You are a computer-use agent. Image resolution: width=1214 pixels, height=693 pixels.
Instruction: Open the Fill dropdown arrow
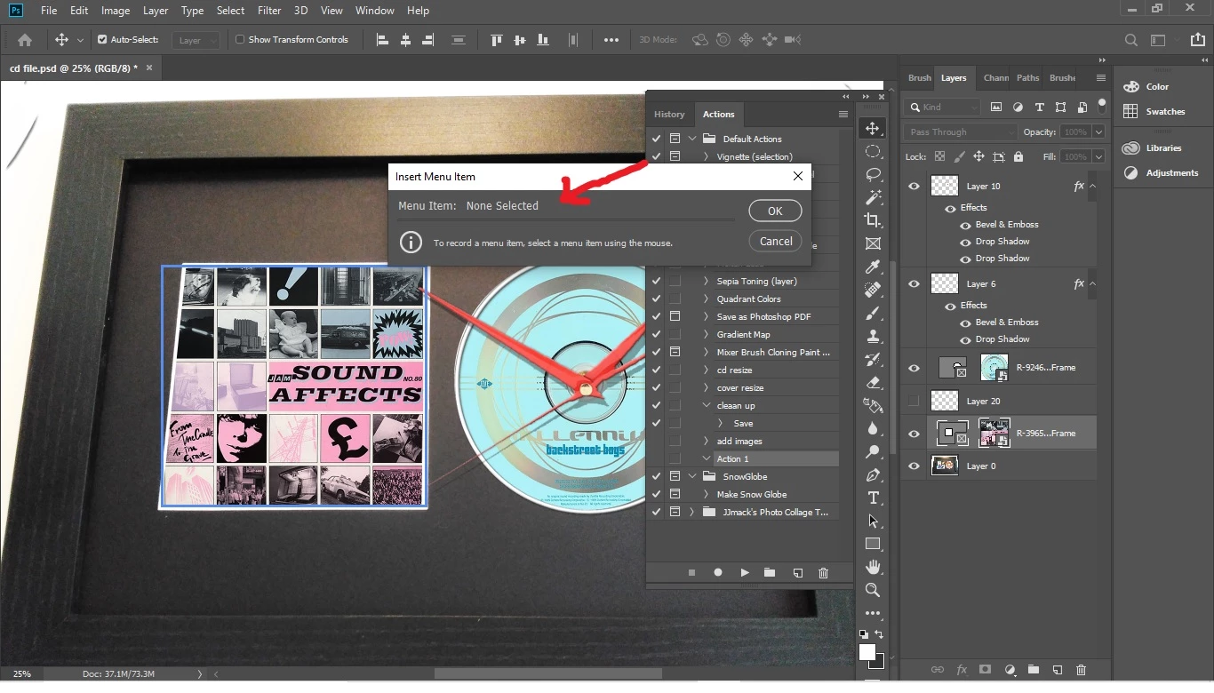[1099, 157]
